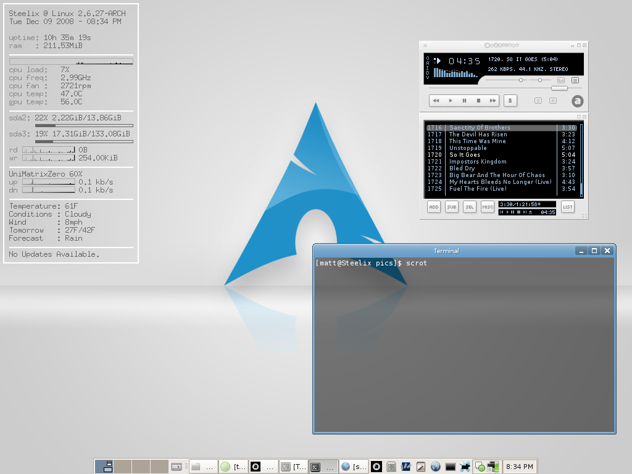Open the file manager taskbar entry
Viewport: 632px width, 474px height.
click(x=204, y=467)
